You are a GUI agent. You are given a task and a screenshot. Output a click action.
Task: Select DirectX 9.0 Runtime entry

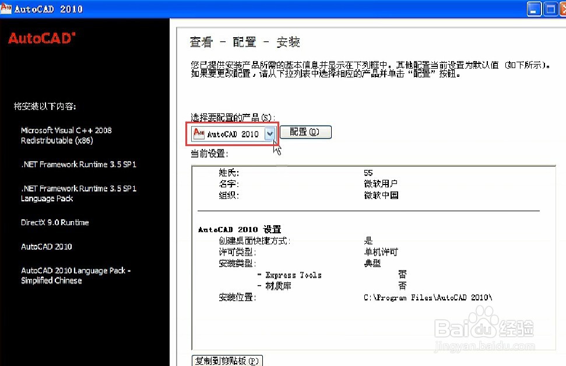[x=55, y=223]
